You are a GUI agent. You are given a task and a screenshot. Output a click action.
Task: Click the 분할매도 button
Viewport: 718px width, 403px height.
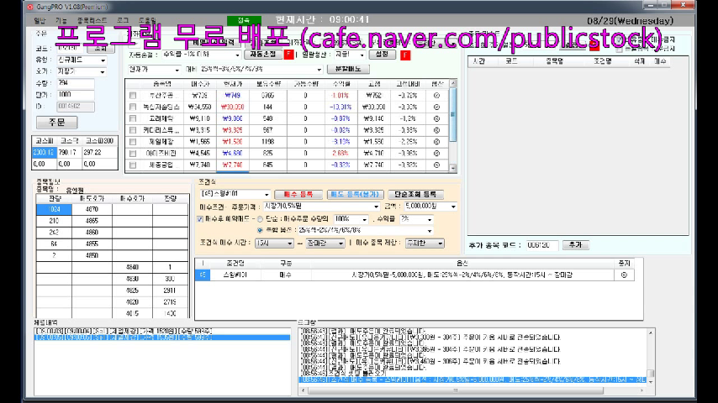[x=348, y=69]
